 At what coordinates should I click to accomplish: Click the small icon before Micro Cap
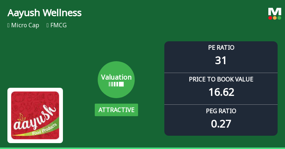point(8,25)
